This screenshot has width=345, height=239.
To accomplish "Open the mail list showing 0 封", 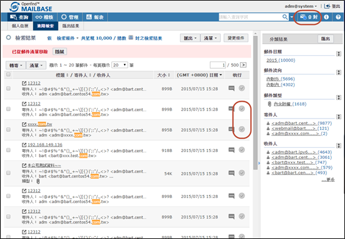I will tap(309, 17).
